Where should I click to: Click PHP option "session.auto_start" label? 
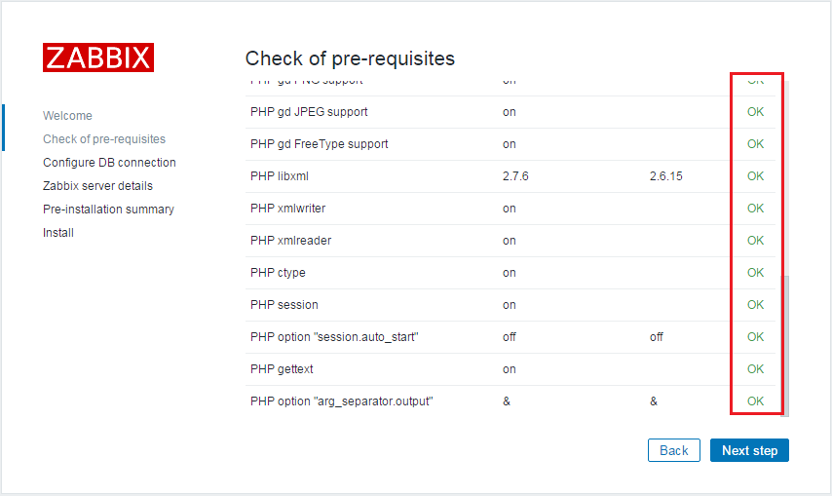334,337
